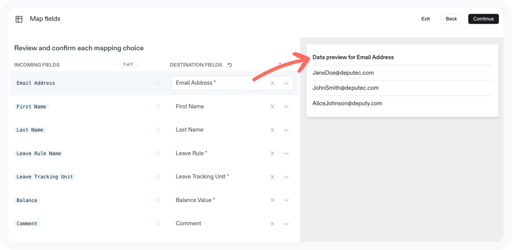Image resolution: width=512 pixels, height=250 pixels.
Task: Click the Email Address * destination input
Action: pos(232,83)
